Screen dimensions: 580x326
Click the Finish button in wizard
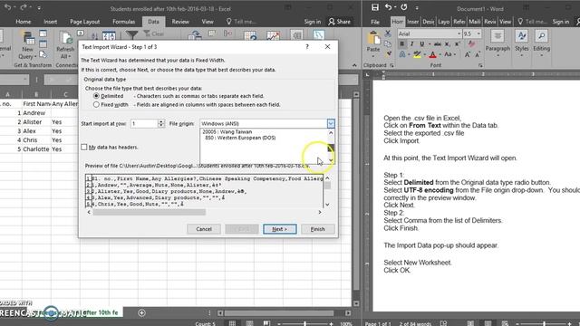tap(318, 229)
